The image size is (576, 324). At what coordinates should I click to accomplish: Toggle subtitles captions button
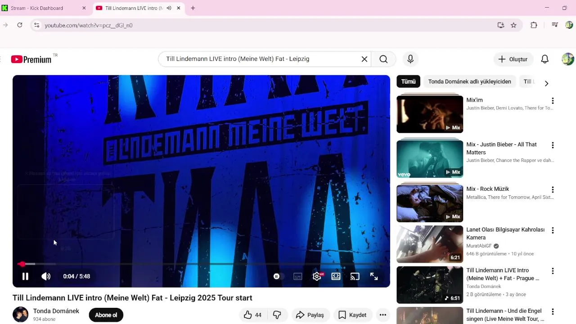coord(298,276)
